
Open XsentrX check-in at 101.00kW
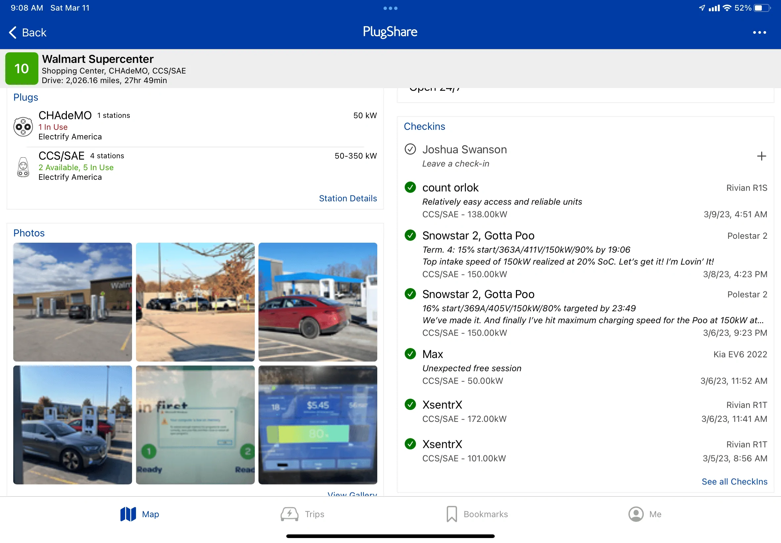click(x=585, y=451)
